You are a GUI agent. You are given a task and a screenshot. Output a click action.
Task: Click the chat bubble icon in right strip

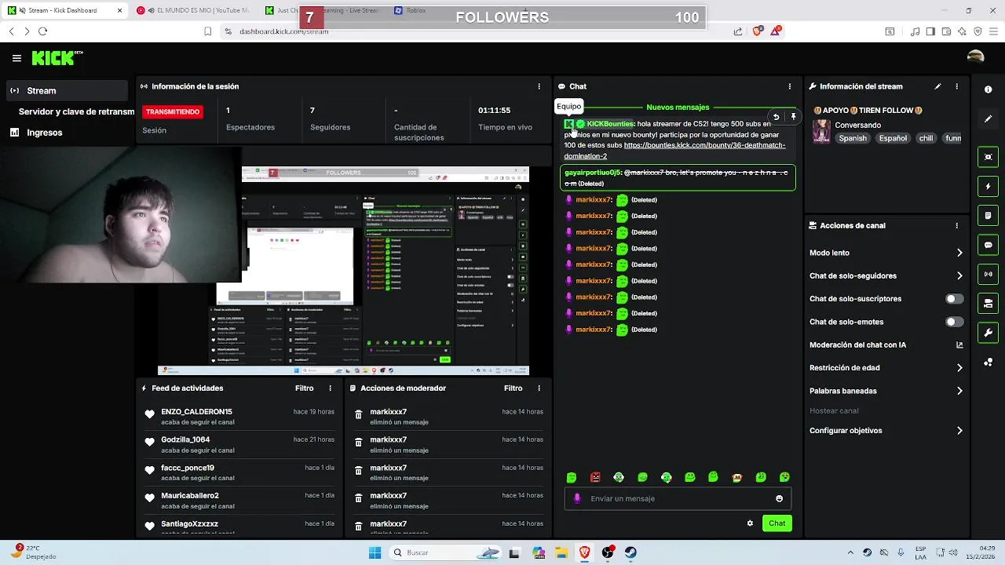(988, 245)
